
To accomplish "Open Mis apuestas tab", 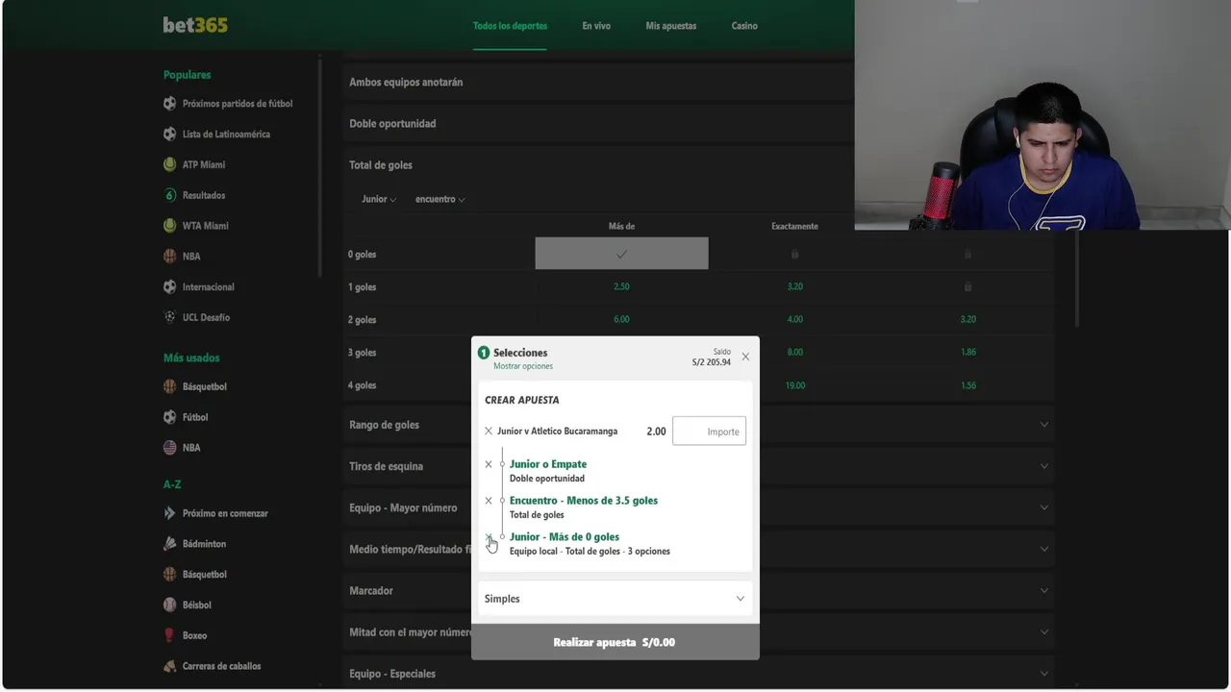I will pos(671,26).
